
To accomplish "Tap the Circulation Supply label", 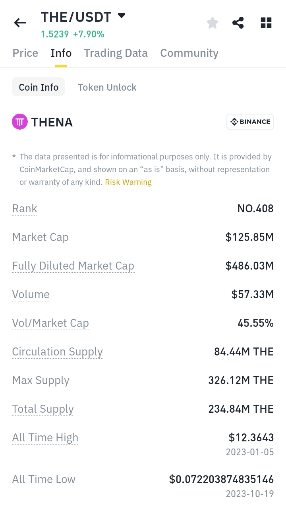I will click(58, 352).
